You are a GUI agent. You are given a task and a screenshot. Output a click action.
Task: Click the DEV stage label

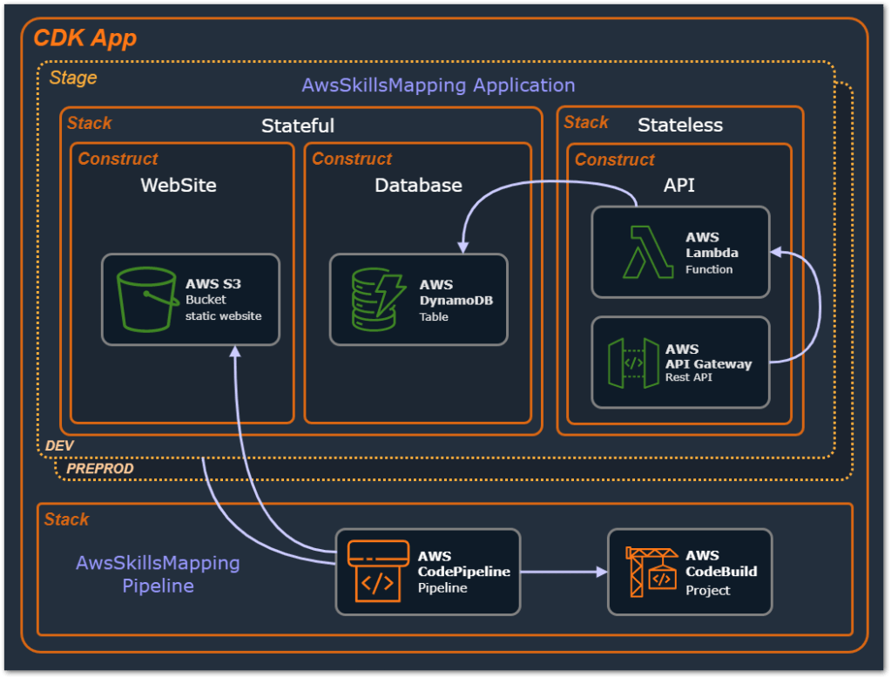pos(60,445)
